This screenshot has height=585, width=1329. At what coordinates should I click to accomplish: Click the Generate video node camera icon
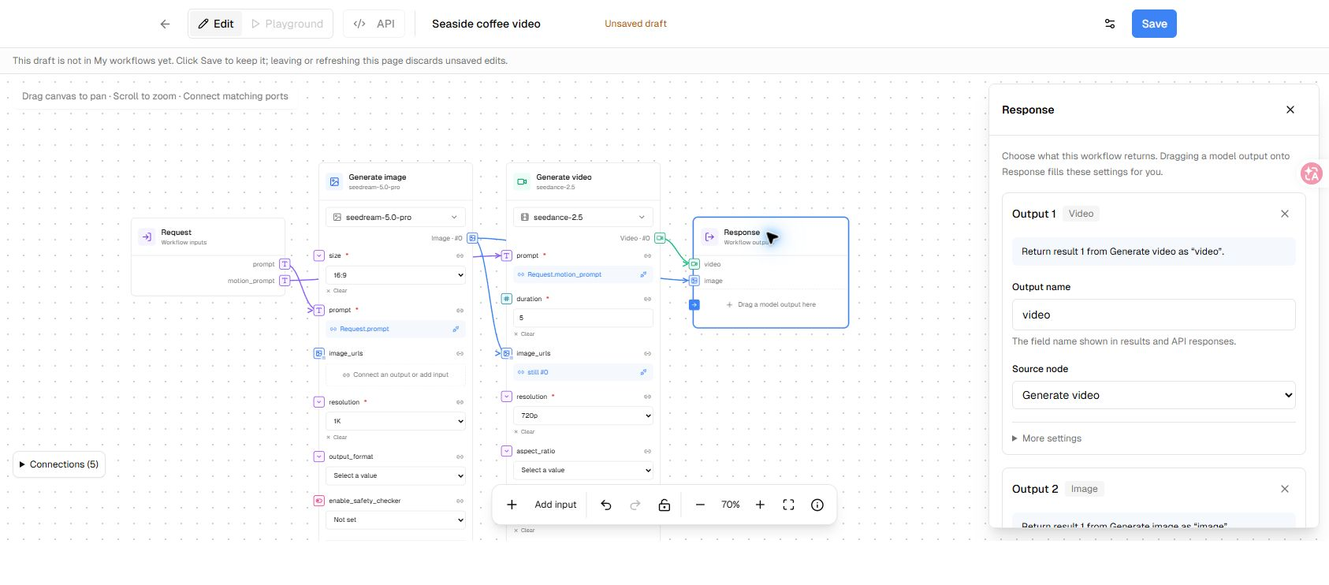click(522, 181)
